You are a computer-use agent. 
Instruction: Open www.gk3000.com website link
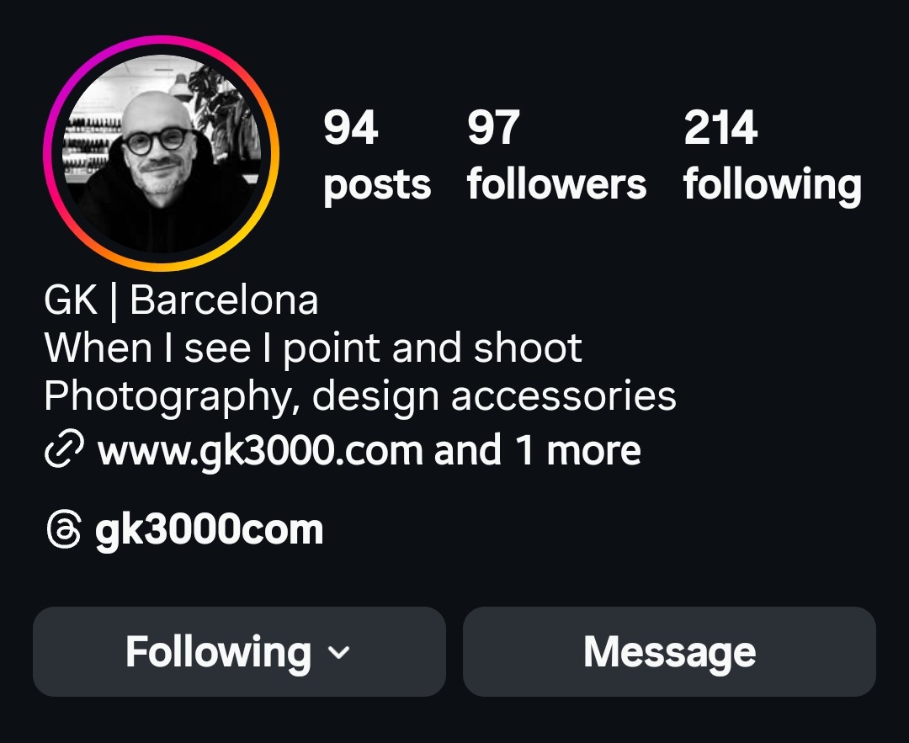click(x=260, y=451)
